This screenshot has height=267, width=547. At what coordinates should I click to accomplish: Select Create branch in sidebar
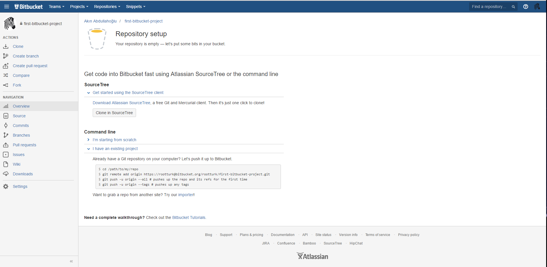click(x=26, y=56)
